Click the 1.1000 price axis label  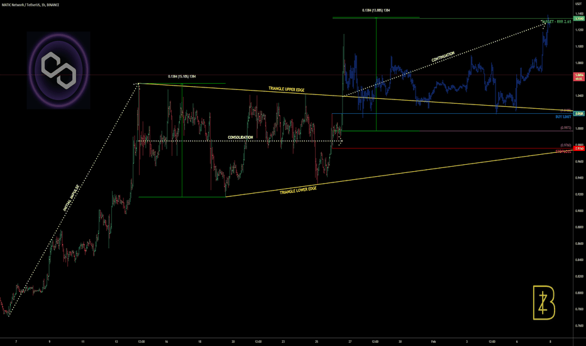(x=580, y=47)
